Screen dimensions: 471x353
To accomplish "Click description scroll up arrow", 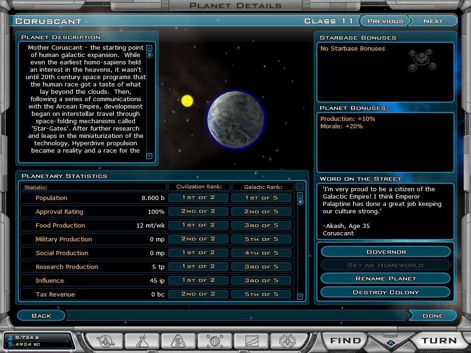I will [149, 48].
